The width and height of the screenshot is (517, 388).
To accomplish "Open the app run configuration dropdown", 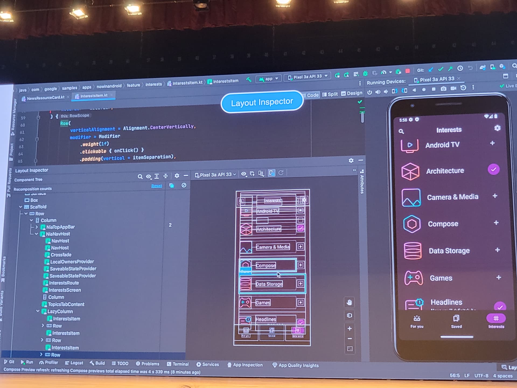I will (269, 79).
